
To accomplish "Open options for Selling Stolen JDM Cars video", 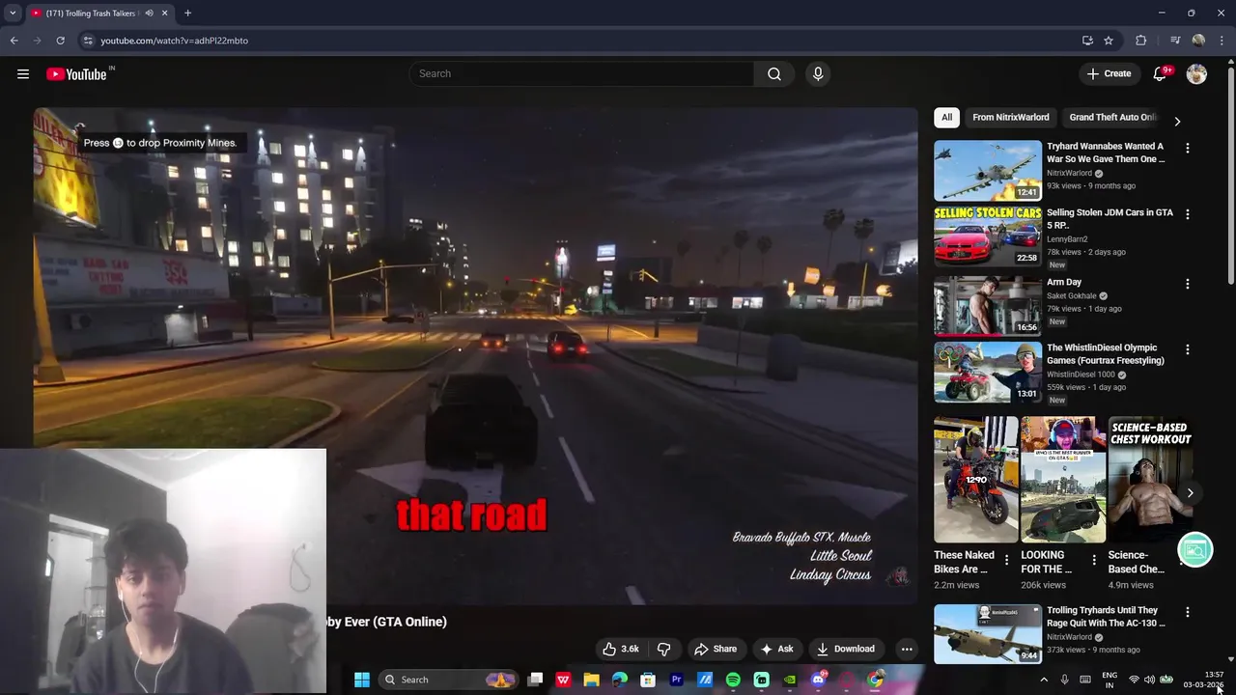I will pos(1188,214).
